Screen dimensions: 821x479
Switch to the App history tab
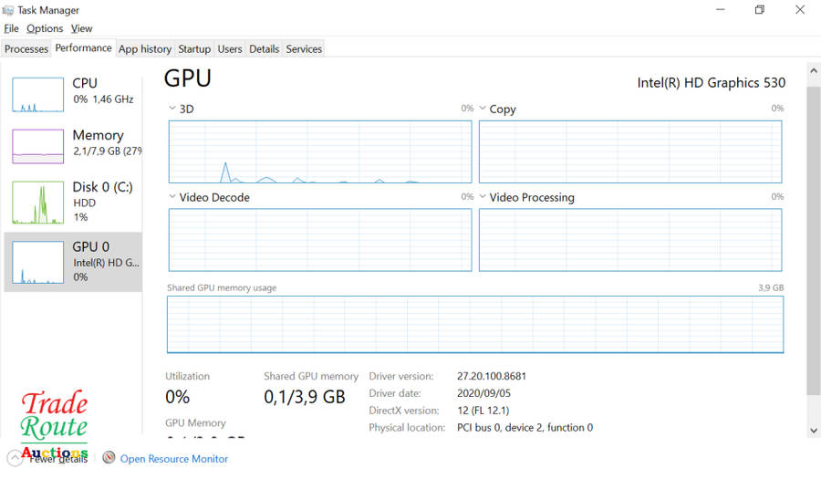tap(145, 49)
